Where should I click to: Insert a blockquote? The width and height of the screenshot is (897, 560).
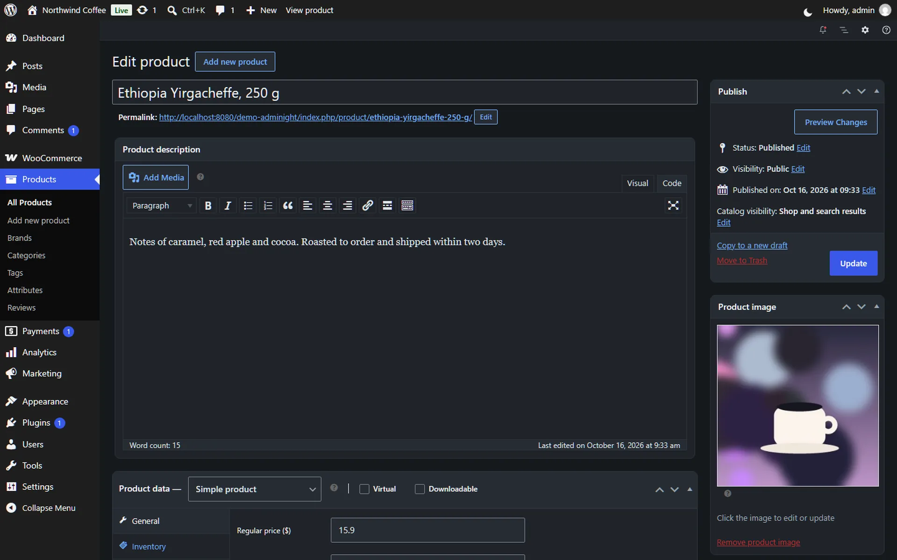coord(288,206)
